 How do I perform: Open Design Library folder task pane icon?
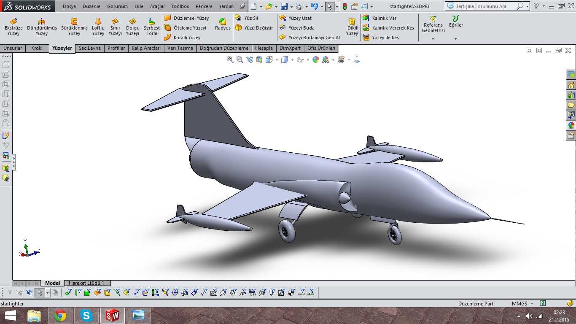[571, 105]
